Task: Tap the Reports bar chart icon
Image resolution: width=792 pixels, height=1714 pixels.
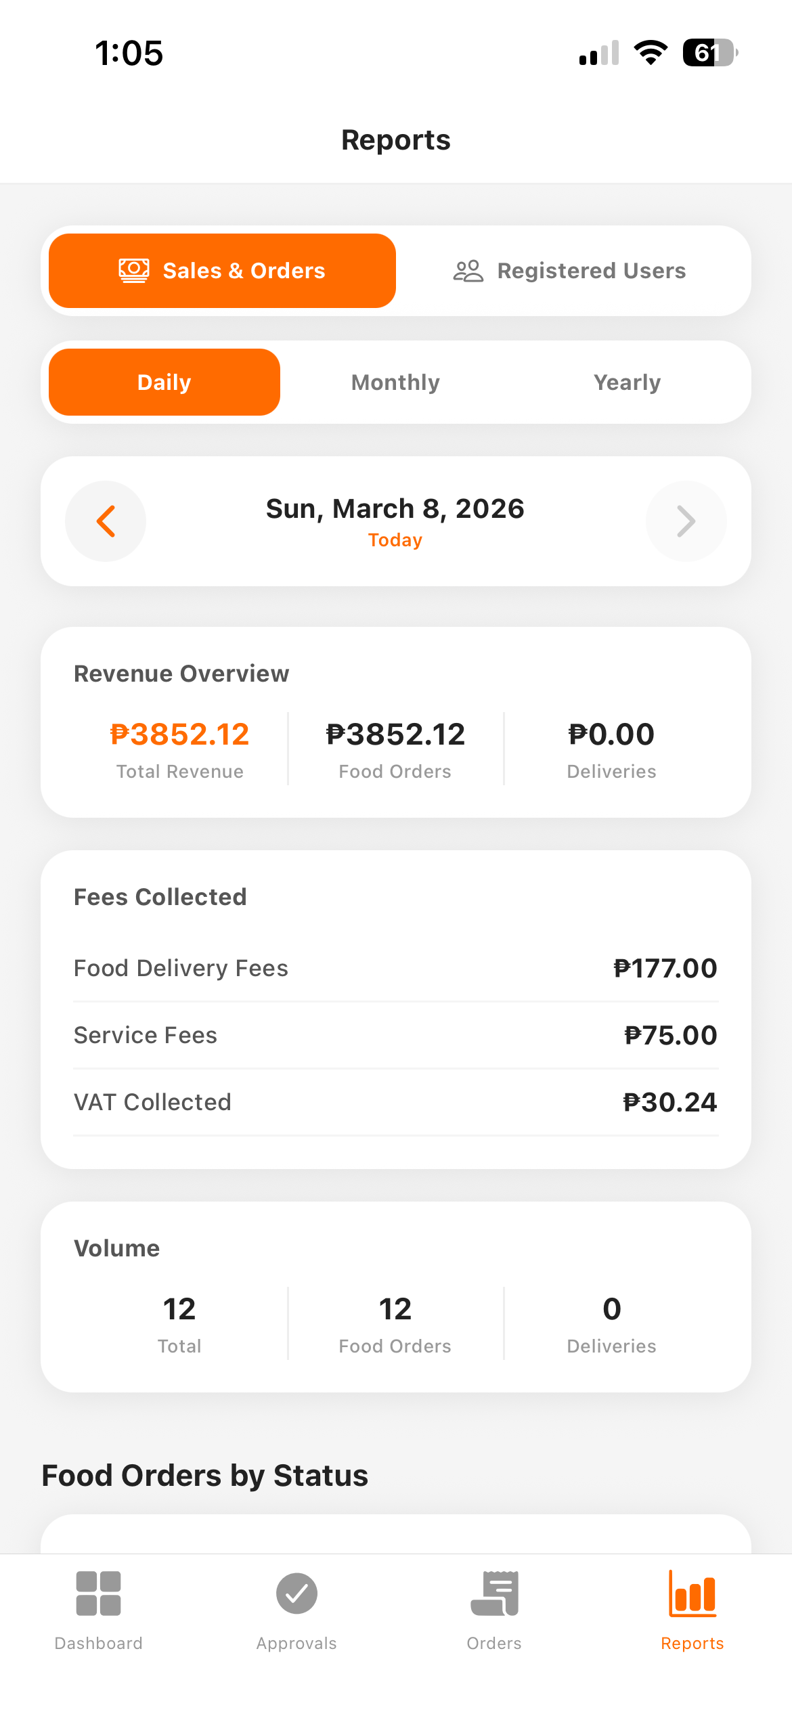Action: pyautogui.click(x=692, y=1594)
